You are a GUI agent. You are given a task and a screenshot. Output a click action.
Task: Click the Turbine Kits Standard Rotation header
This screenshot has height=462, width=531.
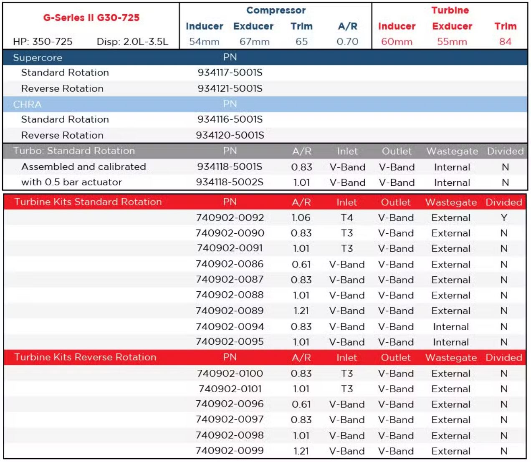point(88,202)
